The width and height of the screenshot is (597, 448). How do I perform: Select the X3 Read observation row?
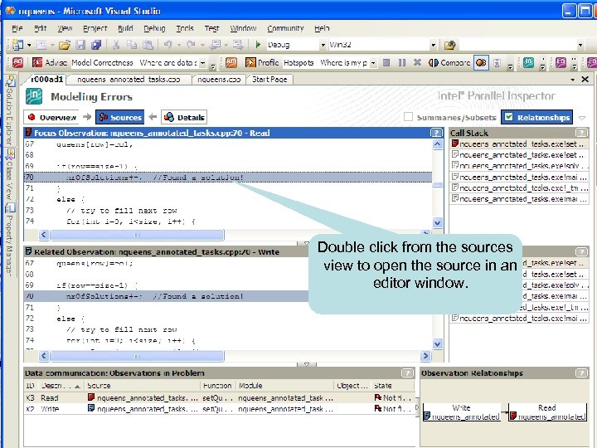[x=219, y=397]
